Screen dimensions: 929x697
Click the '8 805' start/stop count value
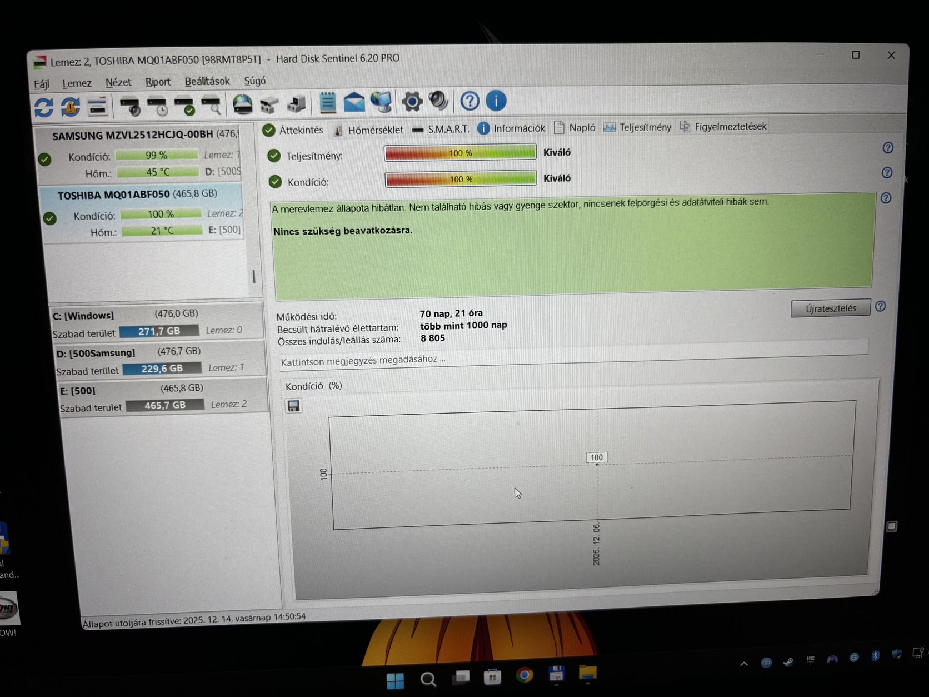coord(433,338)
